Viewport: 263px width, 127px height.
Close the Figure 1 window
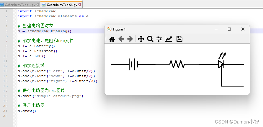coord(243,29)
